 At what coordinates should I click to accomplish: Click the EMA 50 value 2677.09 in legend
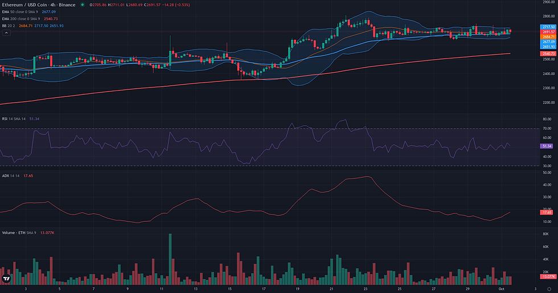coord(49,12)
